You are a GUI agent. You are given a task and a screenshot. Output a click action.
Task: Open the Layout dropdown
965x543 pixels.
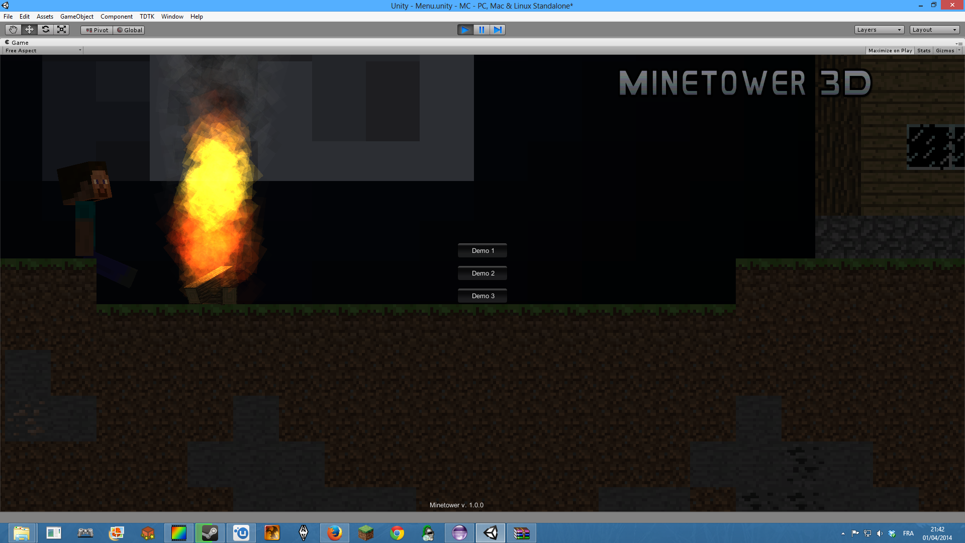pos(934,30)
